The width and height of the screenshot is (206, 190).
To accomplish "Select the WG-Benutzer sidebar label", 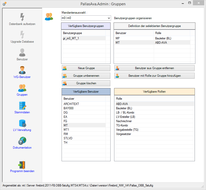I will (22, 77).
